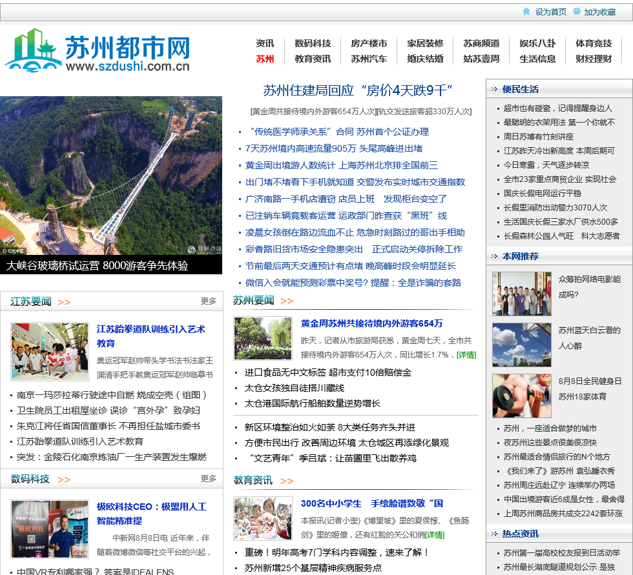Click 设为首页 link
The height and width of the screenshot is (575, 633).
[x=550, y=12]
